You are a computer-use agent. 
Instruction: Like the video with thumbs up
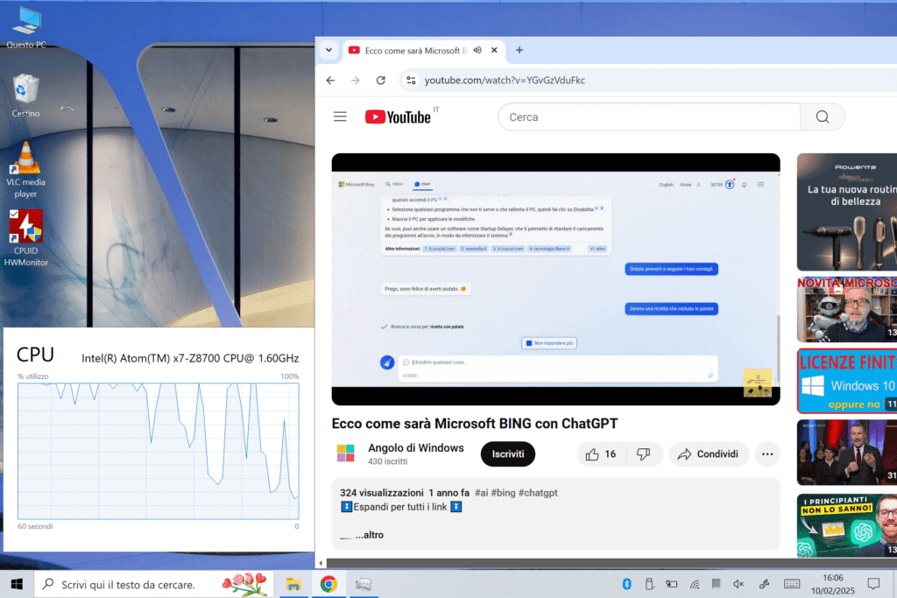[x=601, y=454]
